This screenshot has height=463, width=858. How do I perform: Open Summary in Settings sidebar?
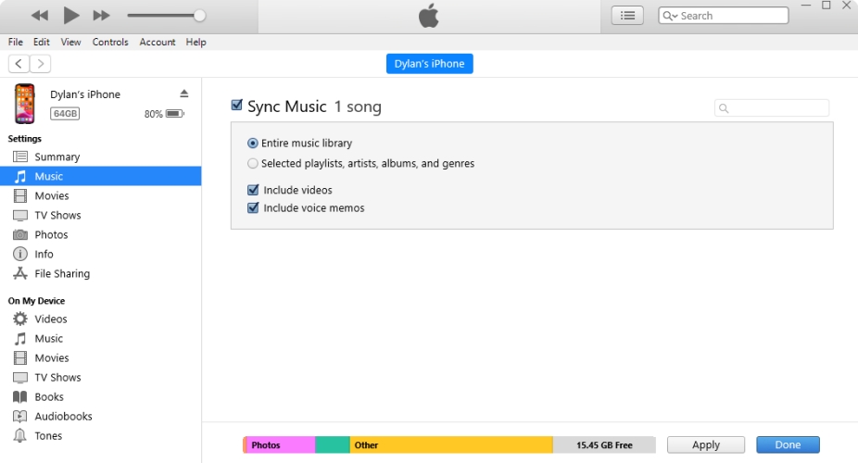coord(101,156)
